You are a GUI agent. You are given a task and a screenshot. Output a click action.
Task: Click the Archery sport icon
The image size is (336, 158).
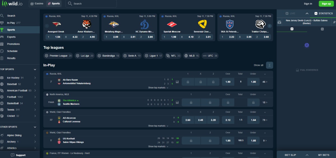tap(2, 142)
